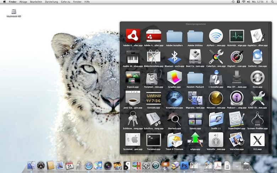The height and width of the screenshot is (173, 277).
Task: Launch DigitalColor Messer app
Action: coord(237,57)
